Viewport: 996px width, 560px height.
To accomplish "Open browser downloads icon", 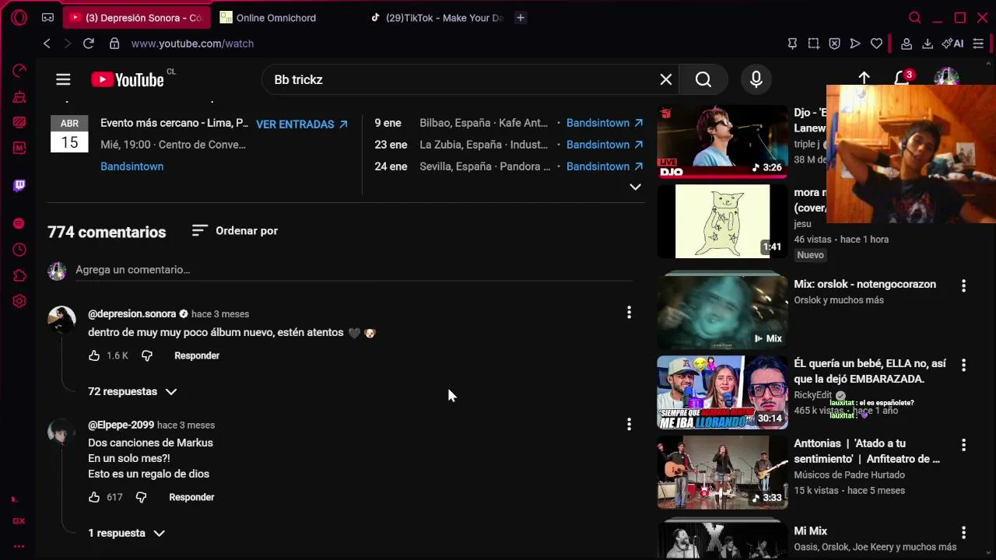I will (x=928, y=44).
